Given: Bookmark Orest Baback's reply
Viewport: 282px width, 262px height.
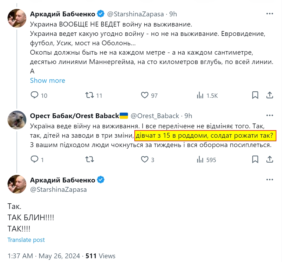Looking at the screenshot, I should point(255,160).
